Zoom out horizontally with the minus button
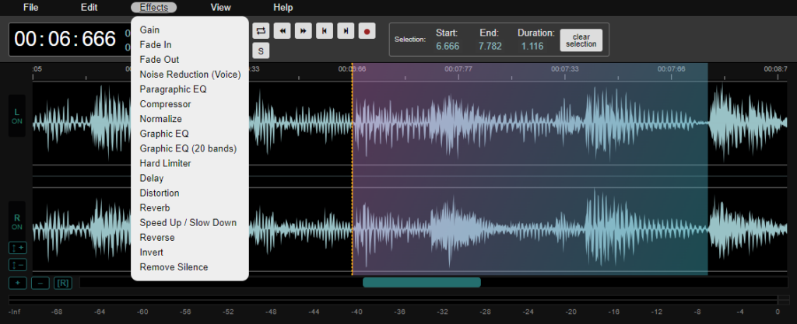 click(x=40, y=283)
